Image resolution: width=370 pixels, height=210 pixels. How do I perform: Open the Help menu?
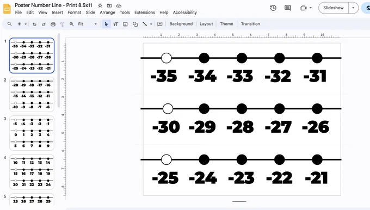[164, 13]
